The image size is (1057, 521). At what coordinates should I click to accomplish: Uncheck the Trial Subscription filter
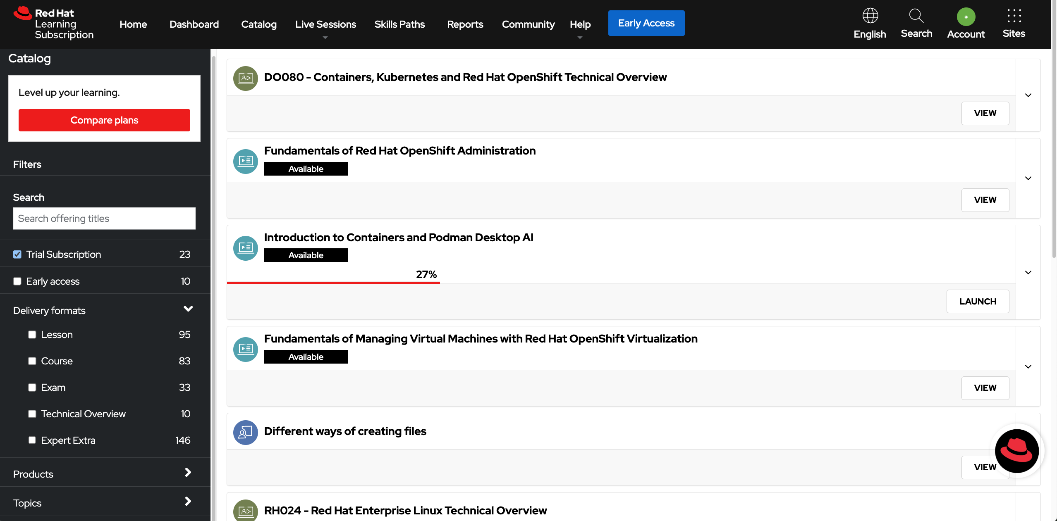point(17,254)
